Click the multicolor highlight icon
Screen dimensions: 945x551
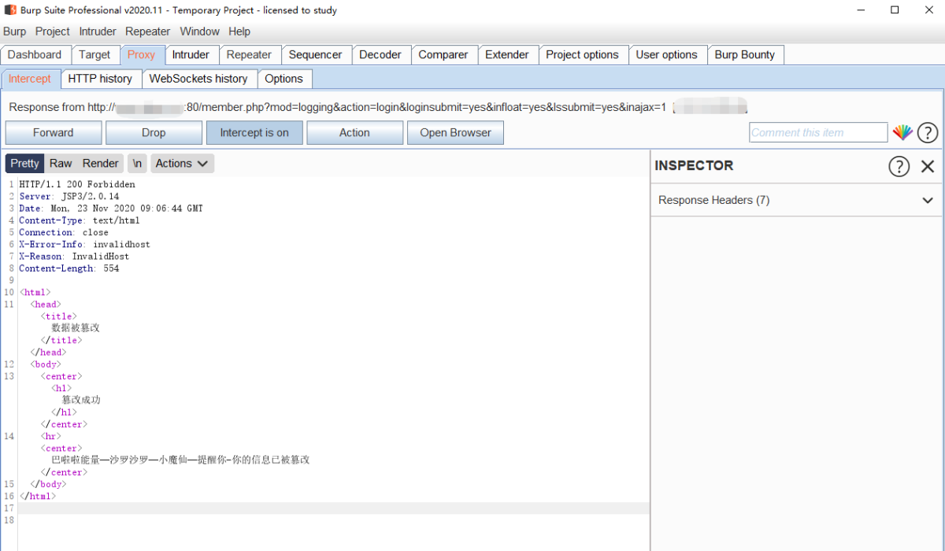tap(902, 132)
